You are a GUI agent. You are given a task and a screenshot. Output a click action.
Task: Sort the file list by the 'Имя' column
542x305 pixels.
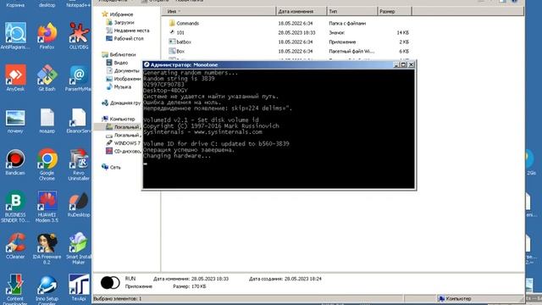(x=219, y=11)
